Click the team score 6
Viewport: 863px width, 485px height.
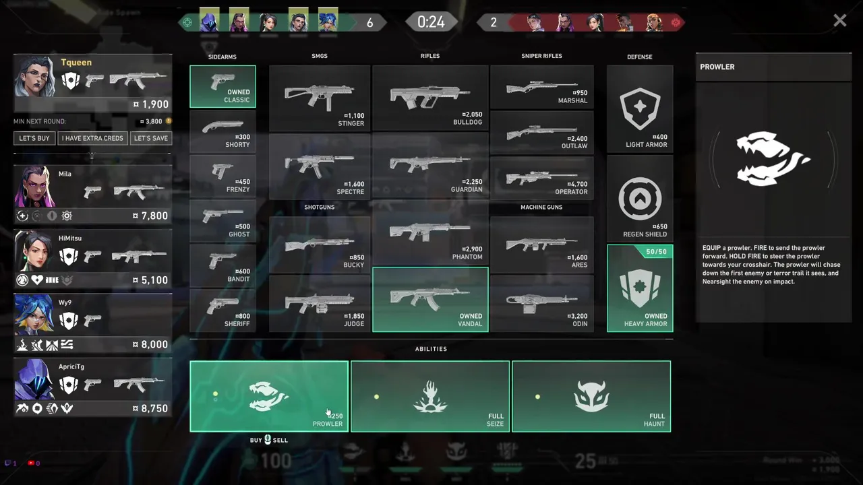[x=369, y=23]
